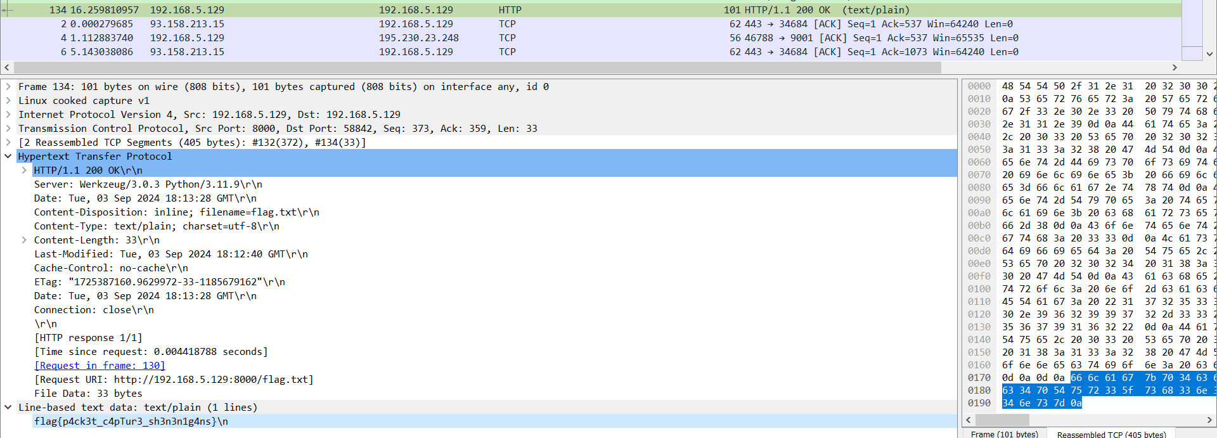
Task: Click hex offset 0000 row
Action: click(x=979, y=86)
